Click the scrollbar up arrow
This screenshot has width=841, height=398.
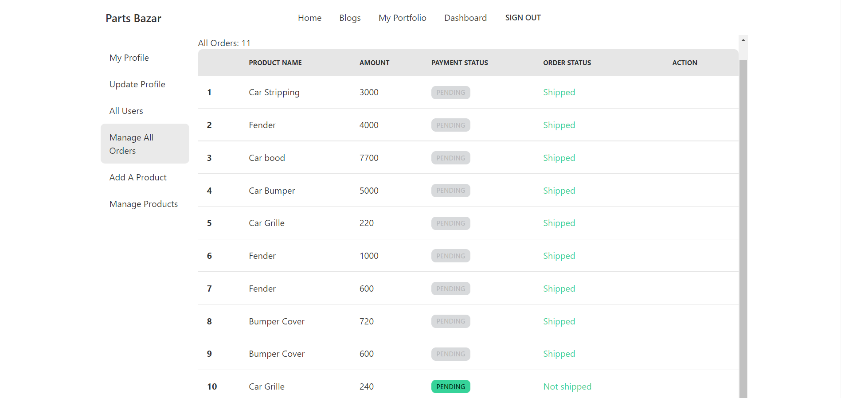[x=743, y=40]
